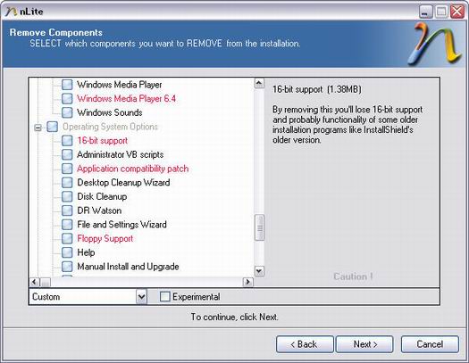Click the vertical scrollbar up arrow
This screenshot has width=469, height=363.
[x=259, y=83]
